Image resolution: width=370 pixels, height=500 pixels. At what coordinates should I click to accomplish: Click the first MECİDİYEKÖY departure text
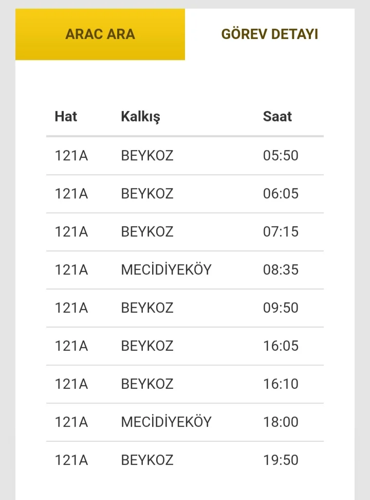coord(166,270)
